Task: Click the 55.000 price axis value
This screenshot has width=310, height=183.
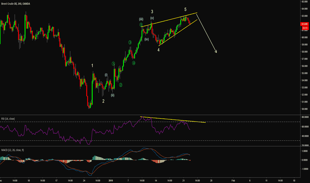Action: point(304,73)
